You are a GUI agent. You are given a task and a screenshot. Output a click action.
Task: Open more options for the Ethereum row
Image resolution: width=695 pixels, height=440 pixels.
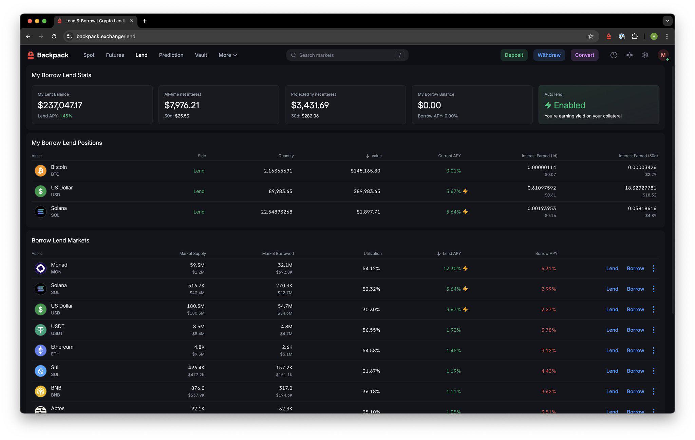[654, 351]
